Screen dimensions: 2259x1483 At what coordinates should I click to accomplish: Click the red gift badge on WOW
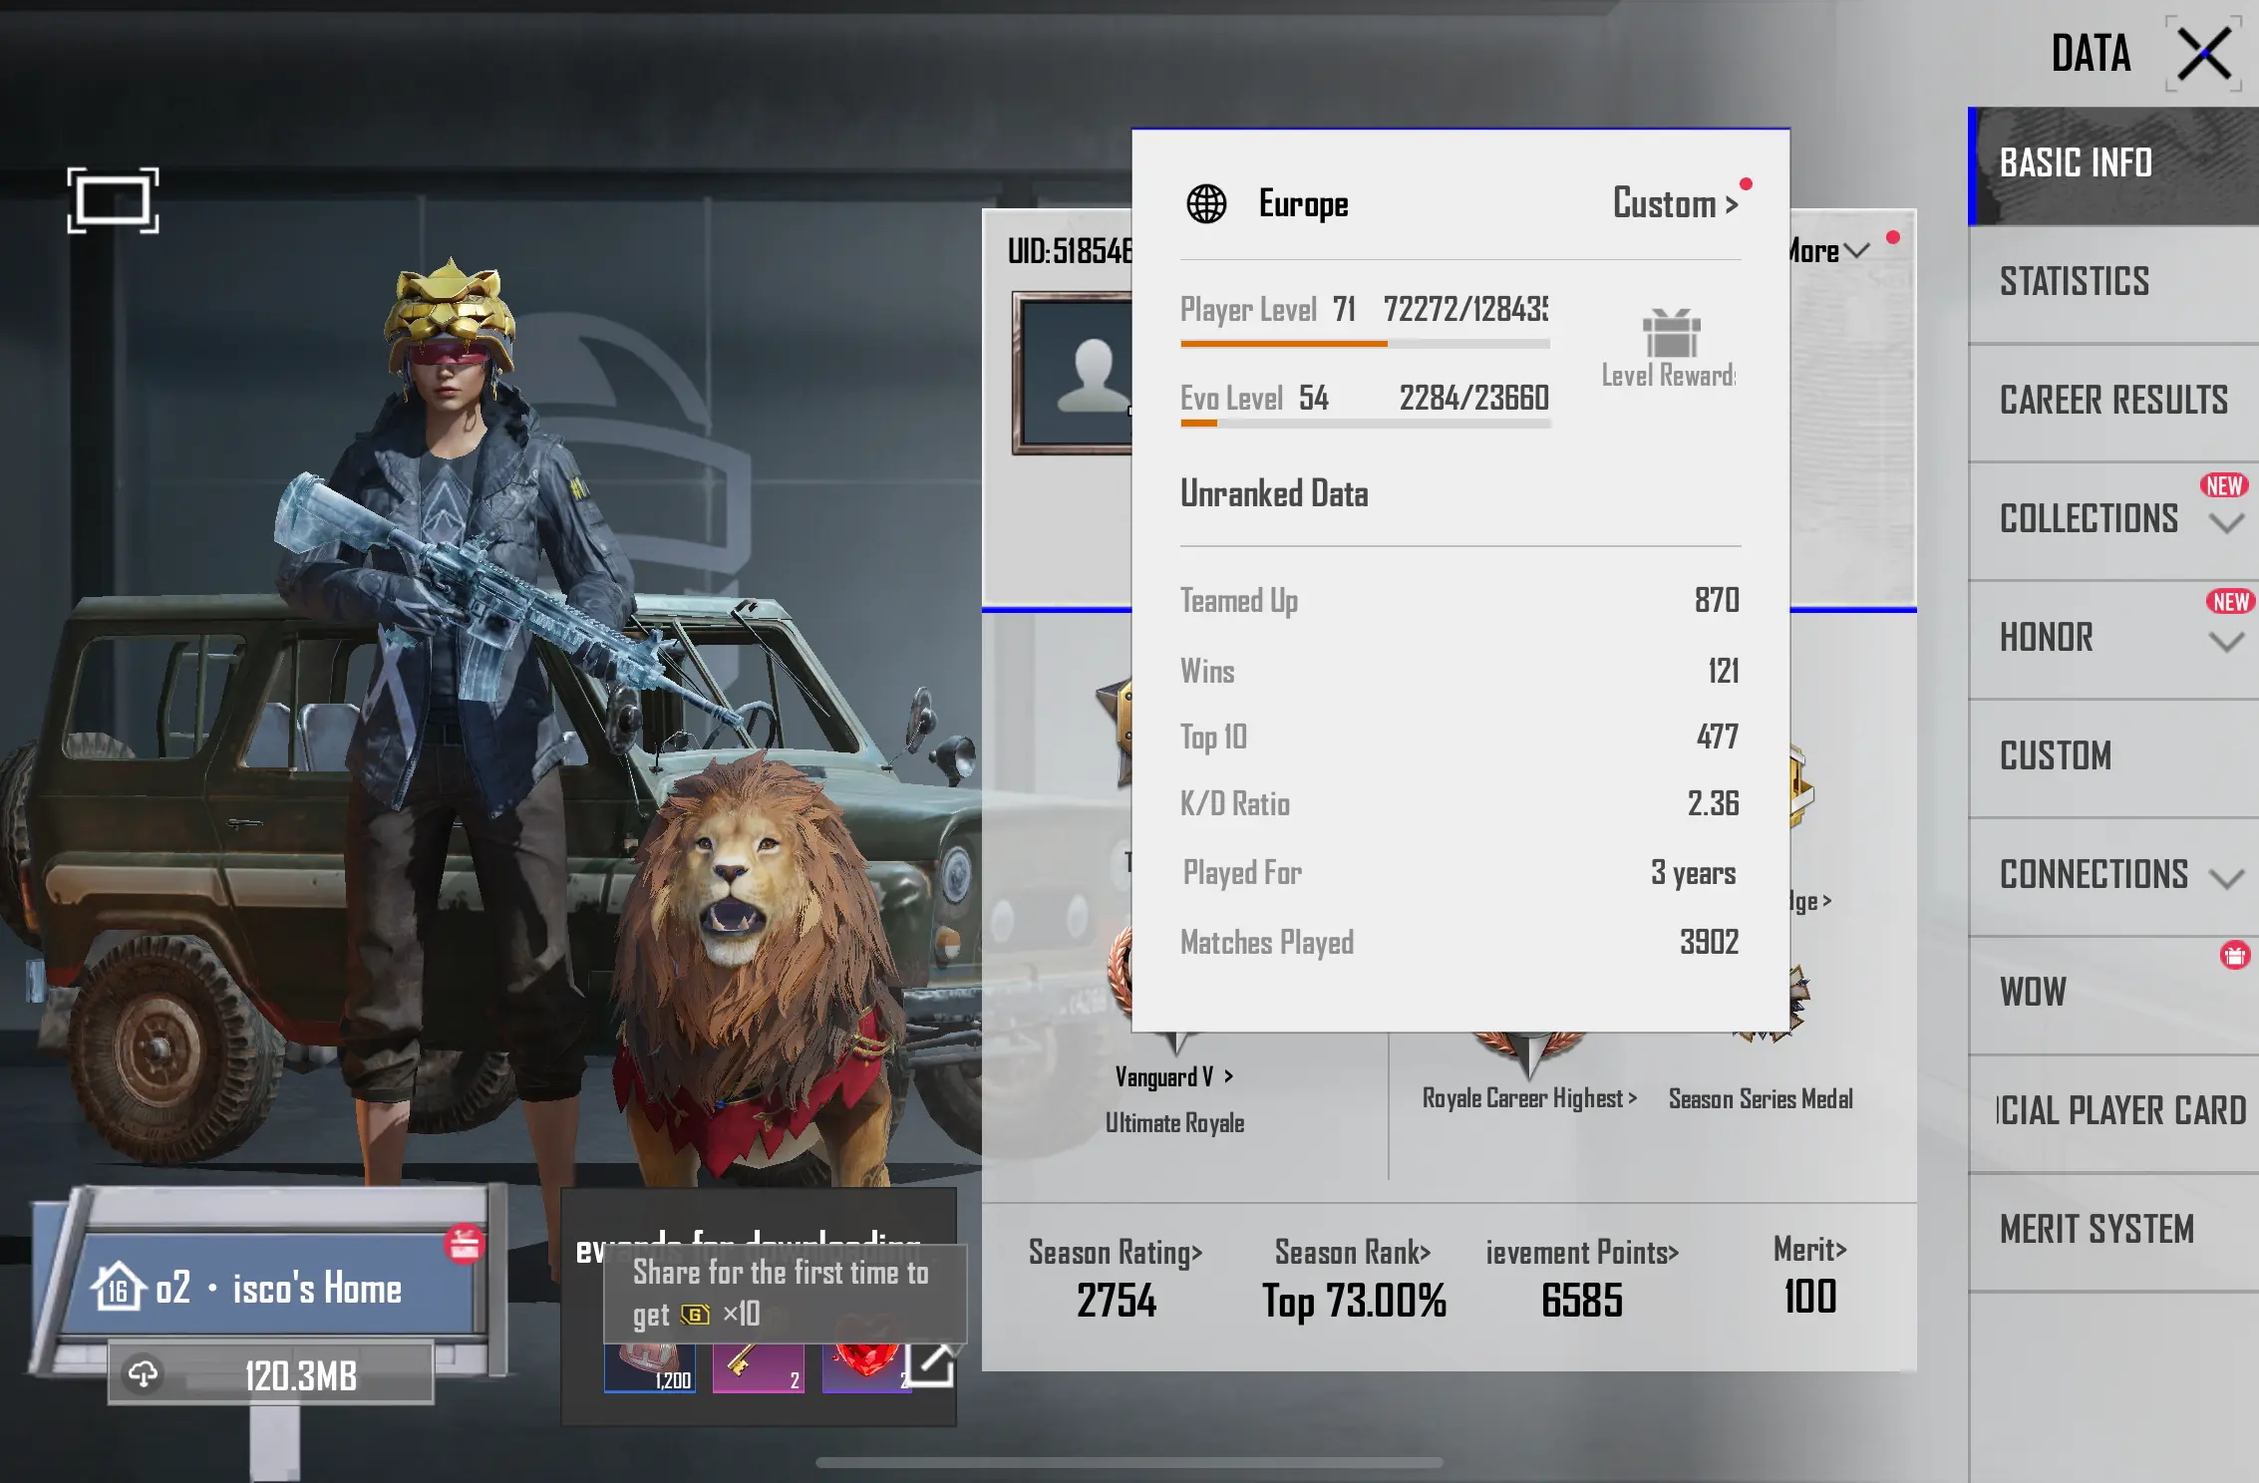coord(2234,956)
